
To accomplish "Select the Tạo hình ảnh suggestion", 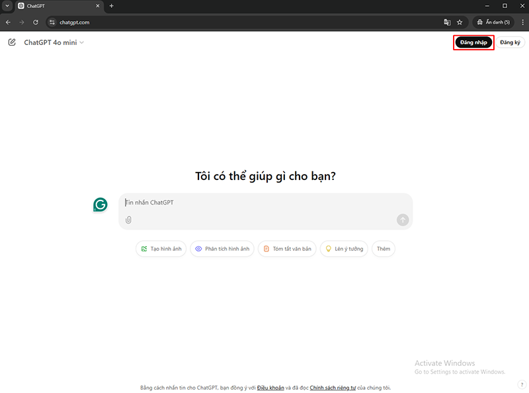I will [161, 249].
